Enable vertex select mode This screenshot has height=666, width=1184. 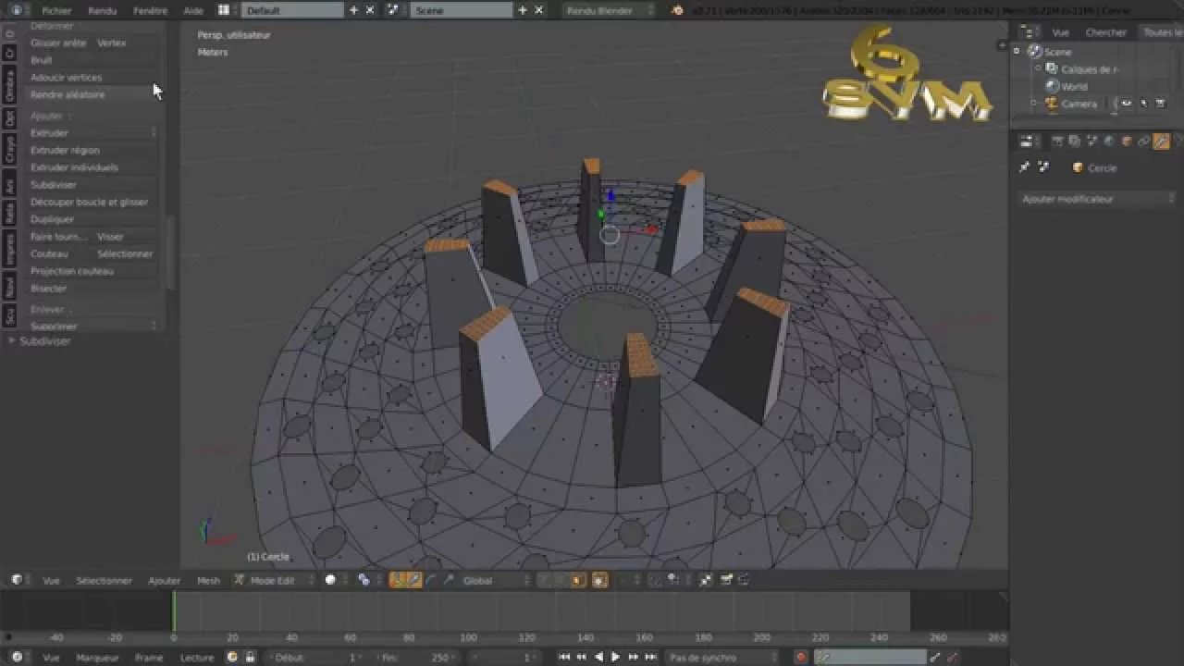pyautogui.click(x=546, y=580)
